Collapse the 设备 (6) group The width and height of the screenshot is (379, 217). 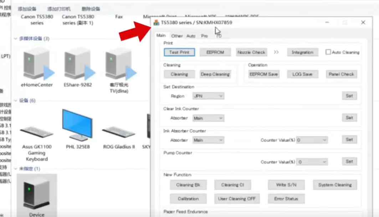coord(16,101)
